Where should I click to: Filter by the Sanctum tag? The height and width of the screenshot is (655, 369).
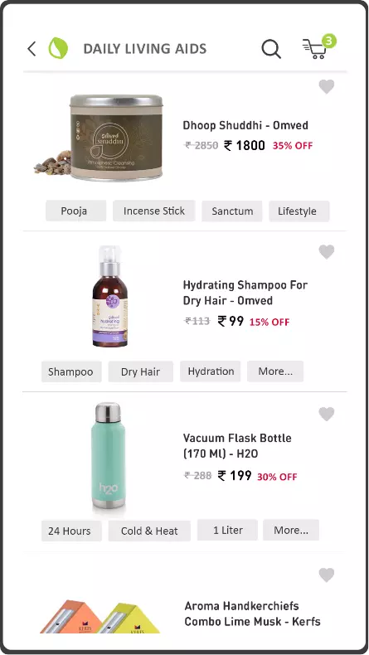pos(232,211)
